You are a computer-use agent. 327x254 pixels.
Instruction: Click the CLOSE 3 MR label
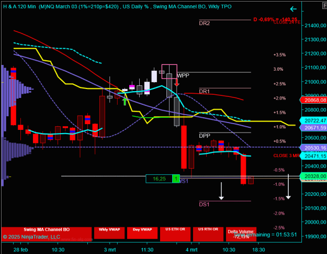[x=286, y=156]
